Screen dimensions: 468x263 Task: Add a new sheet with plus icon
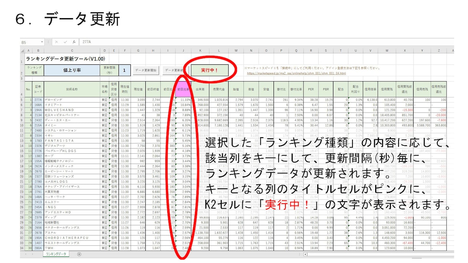coord(79,254)
